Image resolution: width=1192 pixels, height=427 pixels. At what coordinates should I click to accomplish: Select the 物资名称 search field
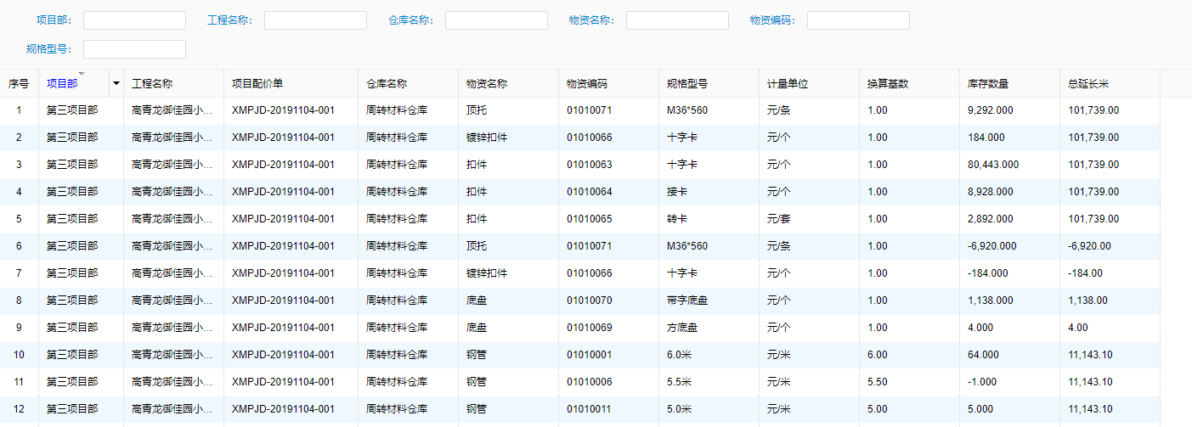tap(677, 20)
